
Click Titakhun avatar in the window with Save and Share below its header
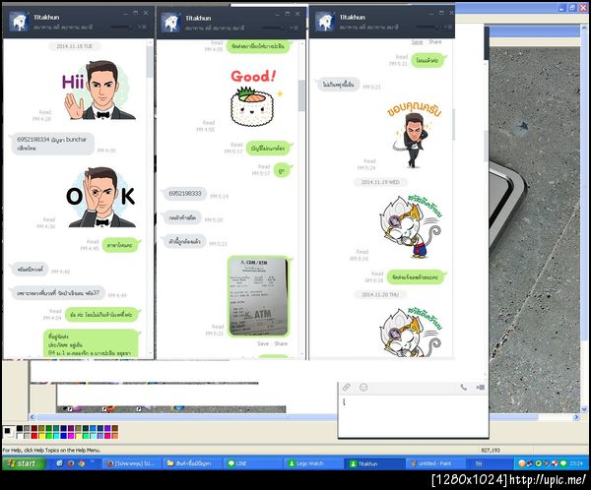324,22
